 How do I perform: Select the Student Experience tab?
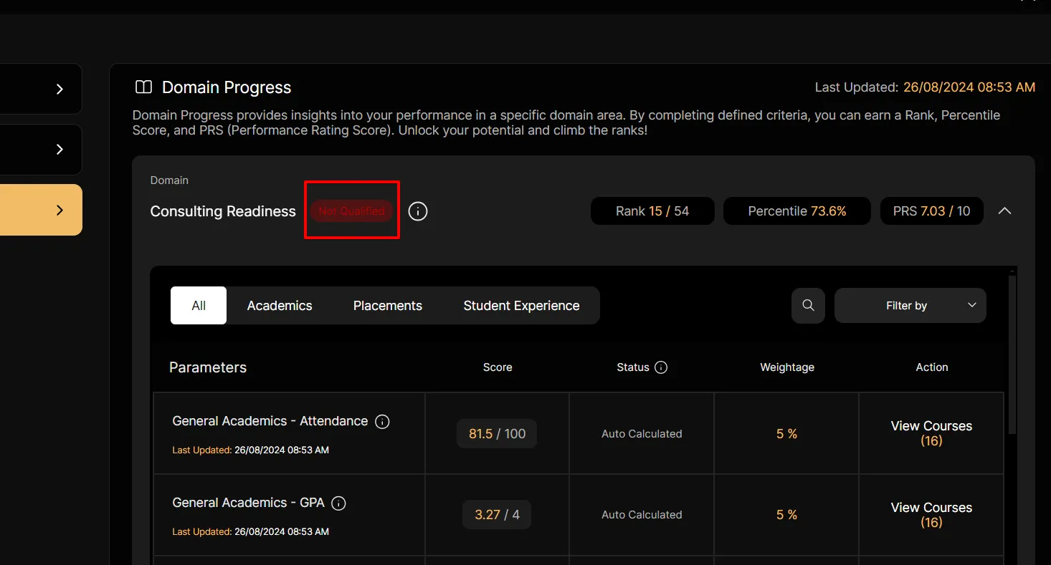tap(521, 306)
